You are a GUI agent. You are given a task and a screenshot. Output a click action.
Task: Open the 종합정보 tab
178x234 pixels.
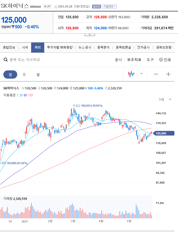coord(9,48)
